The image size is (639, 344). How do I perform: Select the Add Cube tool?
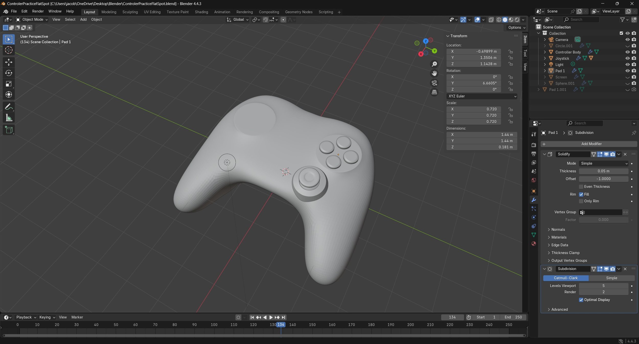point(8,130)
